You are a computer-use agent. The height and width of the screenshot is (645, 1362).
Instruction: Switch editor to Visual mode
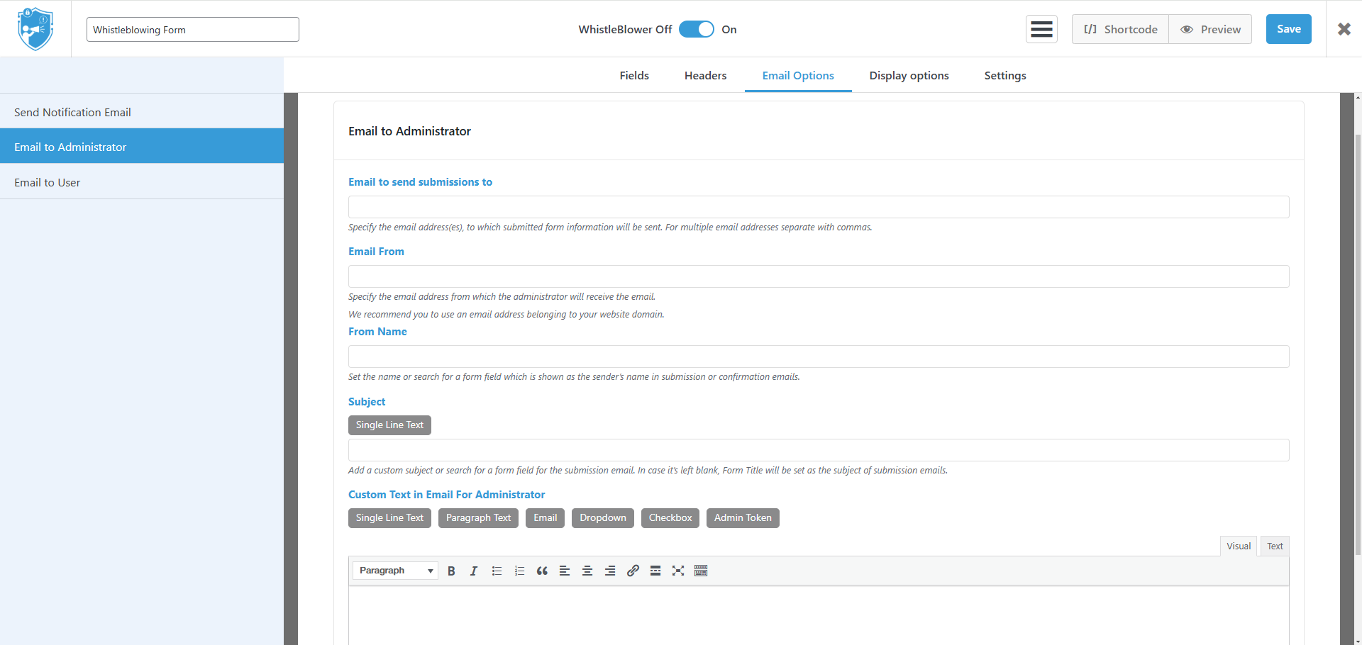pyautogui.click(x=1239, y=546)
